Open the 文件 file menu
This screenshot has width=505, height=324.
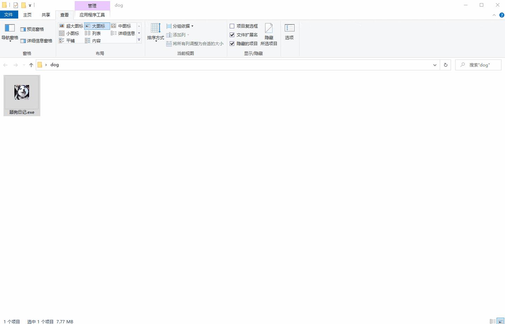pyautogui.click(x=9, y=15)
